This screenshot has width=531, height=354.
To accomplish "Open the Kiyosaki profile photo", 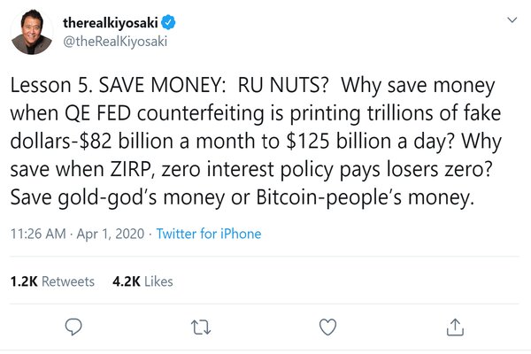I will point(32,32).
